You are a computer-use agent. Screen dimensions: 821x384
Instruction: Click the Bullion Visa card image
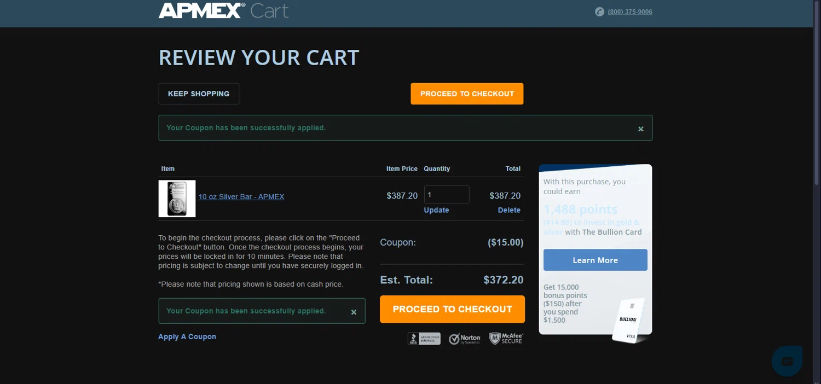coord(628,321)
